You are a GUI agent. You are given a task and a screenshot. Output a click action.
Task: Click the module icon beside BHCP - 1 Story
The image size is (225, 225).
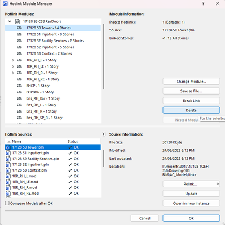click(19, 85)
